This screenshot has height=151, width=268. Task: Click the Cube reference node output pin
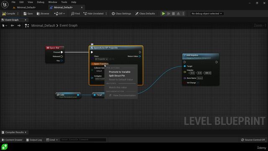tap(78, 95)
